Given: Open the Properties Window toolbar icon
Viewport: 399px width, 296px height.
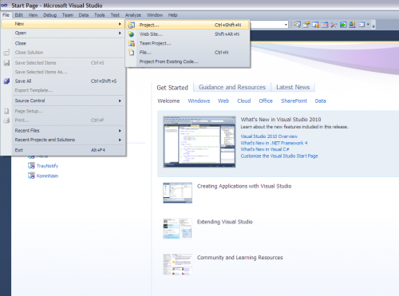Looking at the screenshot, I should pos(306,25).
